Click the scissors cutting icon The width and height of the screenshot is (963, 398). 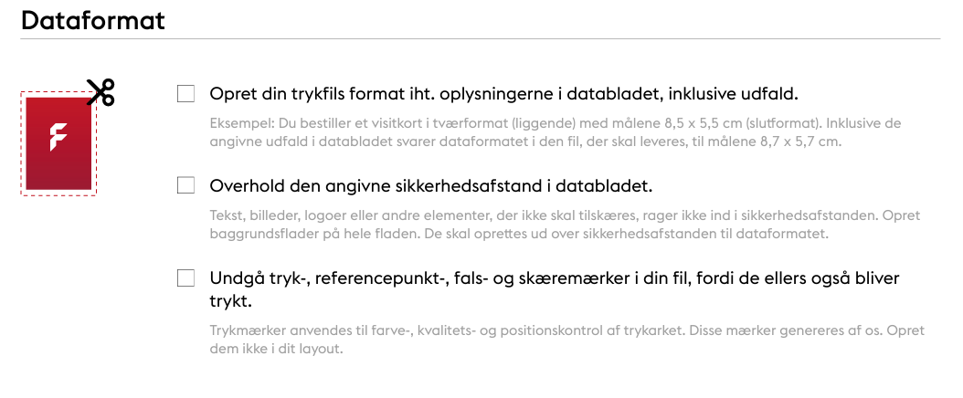pos(101,92)
